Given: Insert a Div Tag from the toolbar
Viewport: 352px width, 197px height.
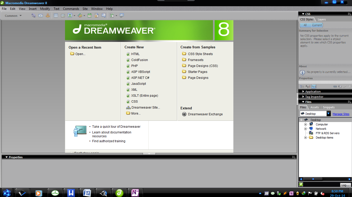Looking at the screenshot, I should pos(63,16).
